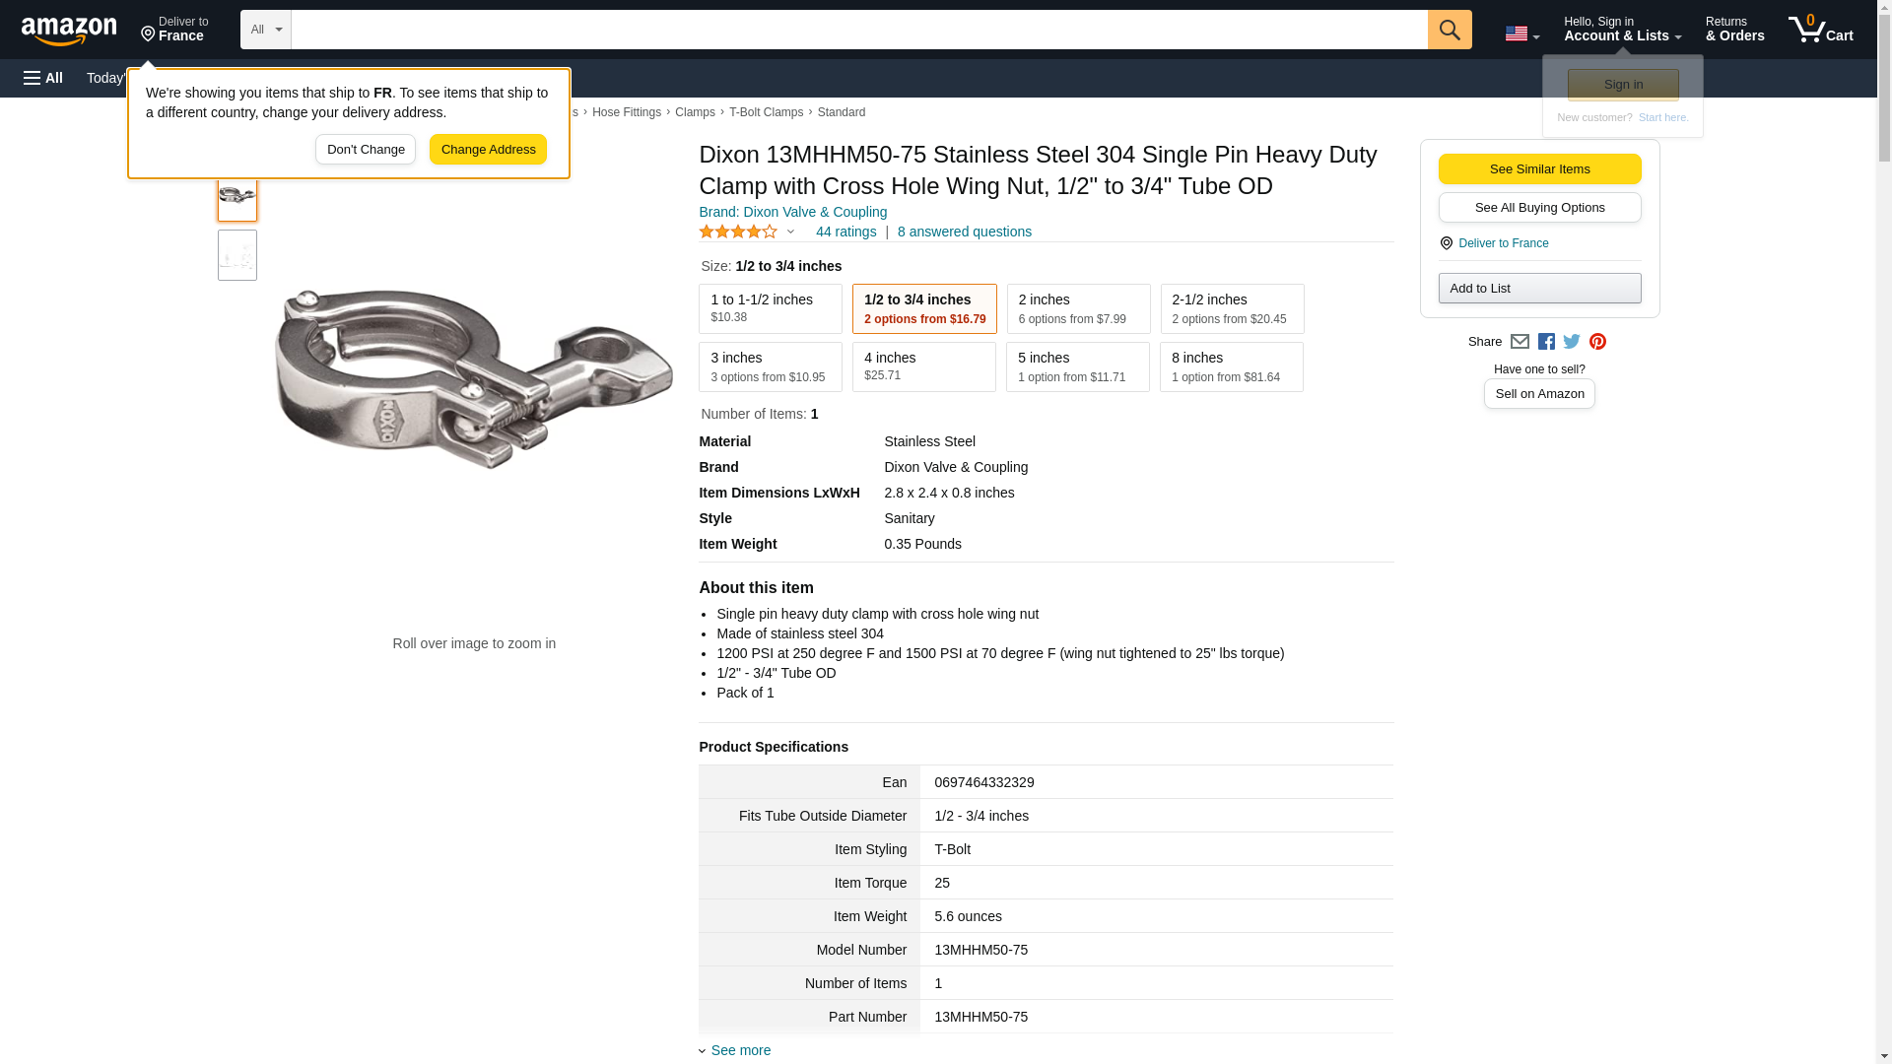1892x1064 pixels.
Task: Choose the 8 inches size option
Action: click(1231, 366)
